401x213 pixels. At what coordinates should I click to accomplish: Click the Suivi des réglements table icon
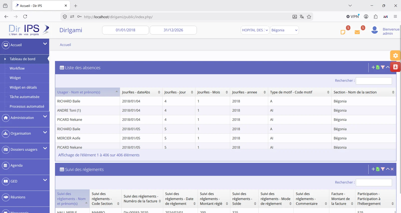62,170
